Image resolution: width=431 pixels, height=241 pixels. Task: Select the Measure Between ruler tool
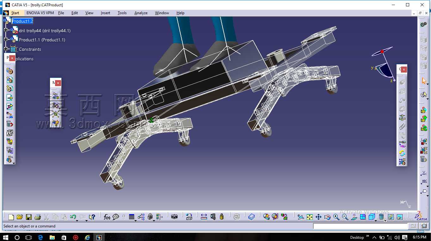[204, 217]
